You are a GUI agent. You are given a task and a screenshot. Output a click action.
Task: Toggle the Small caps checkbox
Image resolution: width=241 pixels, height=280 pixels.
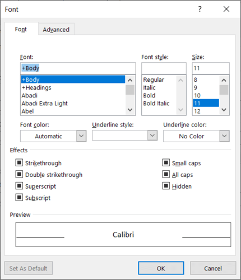pos(166,162)
